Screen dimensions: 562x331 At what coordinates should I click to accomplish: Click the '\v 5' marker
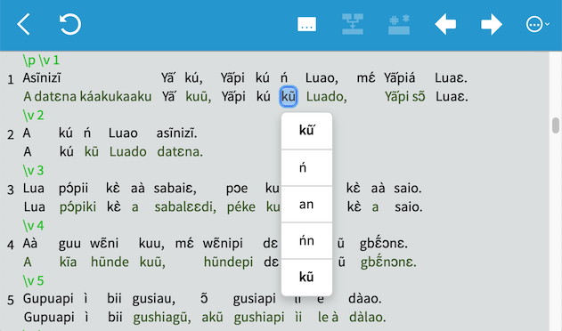[33, 281]
